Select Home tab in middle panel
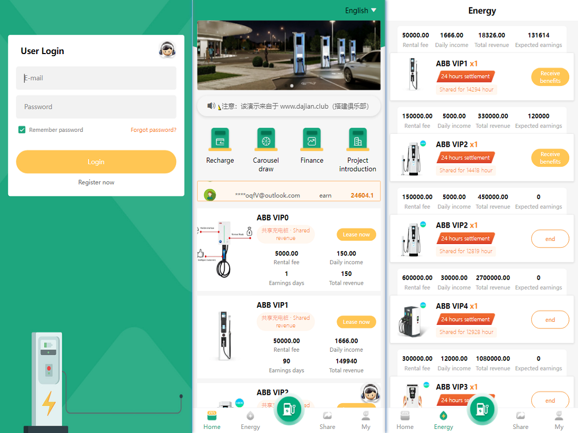578x433 pixels. click(212, 421)
